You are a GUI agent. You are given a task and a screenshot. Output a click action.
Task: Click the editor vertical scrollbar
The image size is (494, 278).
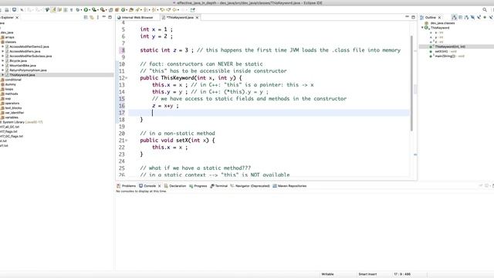coord(411,83)
